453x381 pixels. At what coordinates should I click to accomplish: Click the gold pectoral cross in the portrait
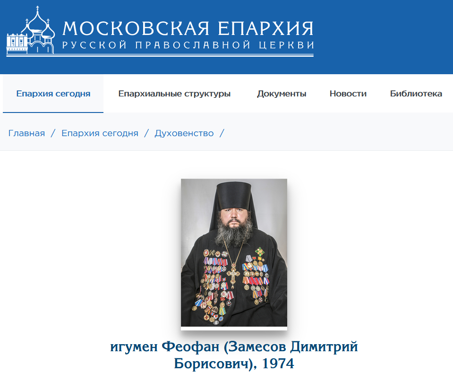pos(233,274)
